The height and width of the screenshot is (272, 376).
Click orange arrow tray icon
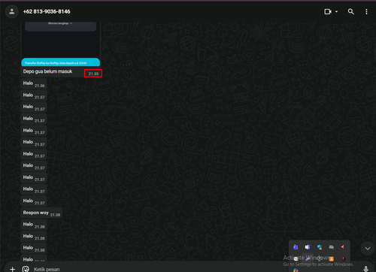(343, 247)
